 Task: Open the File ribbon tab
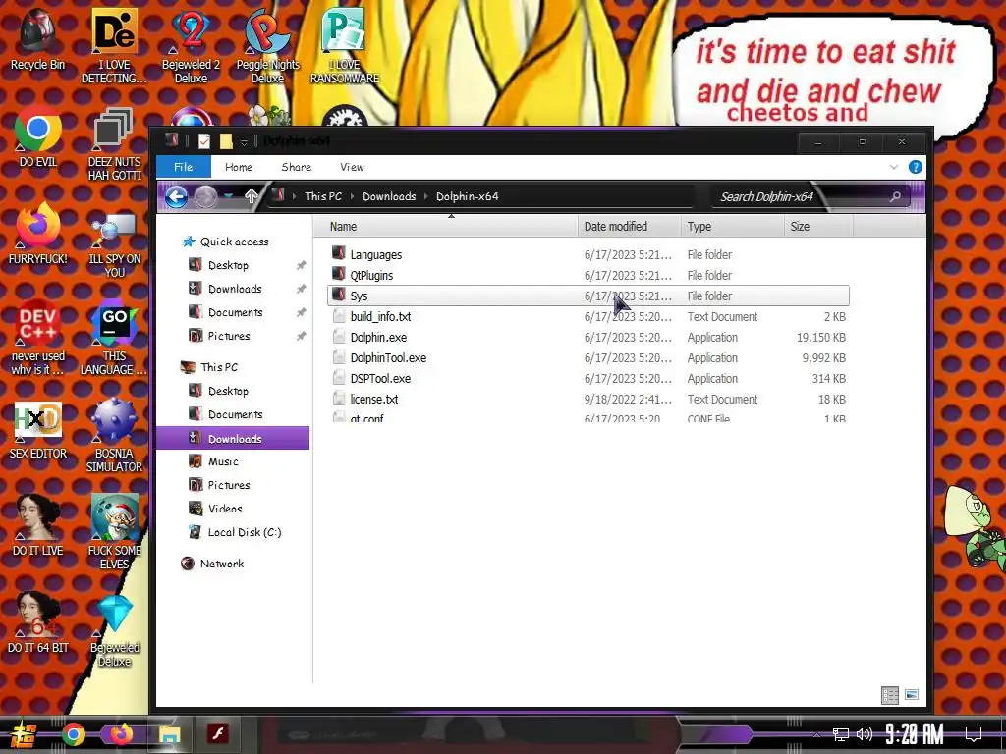(184, 167)
